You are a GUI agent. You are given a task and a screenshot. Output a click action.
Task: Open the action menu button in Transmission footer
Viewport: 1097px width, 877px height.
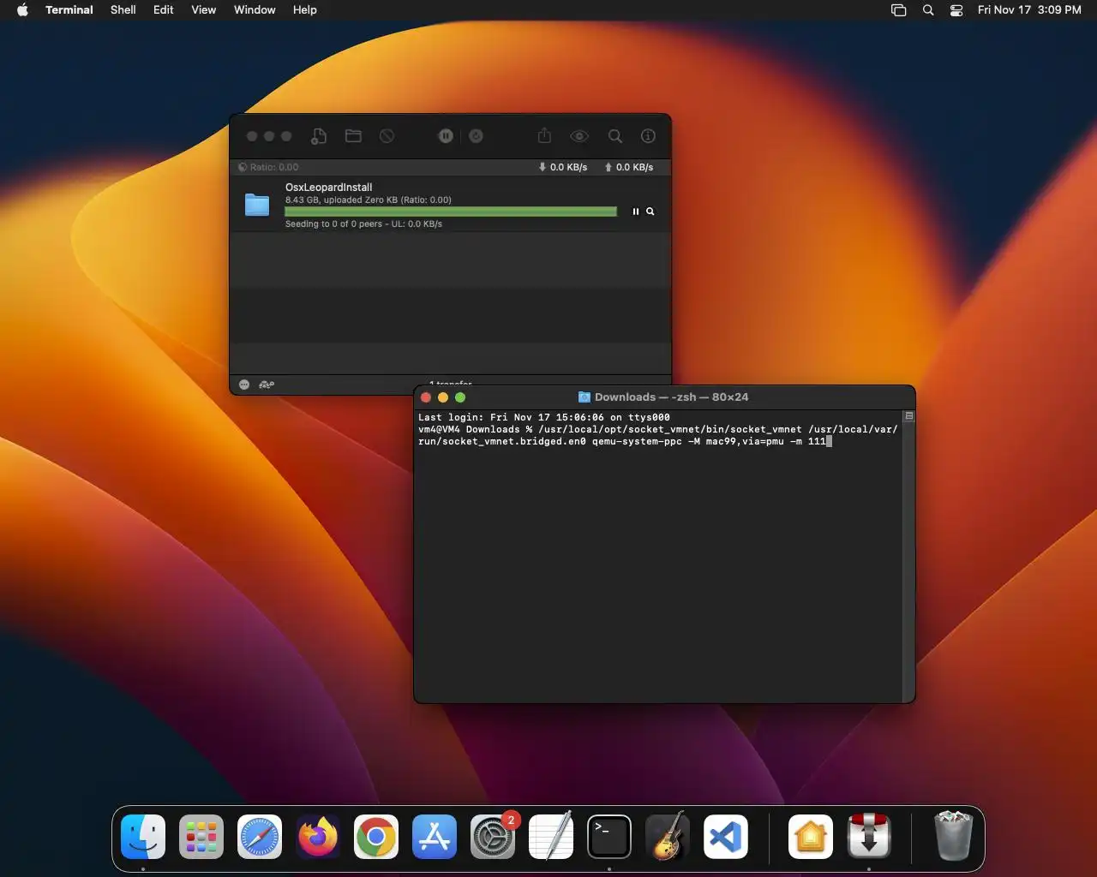point(244,385)
